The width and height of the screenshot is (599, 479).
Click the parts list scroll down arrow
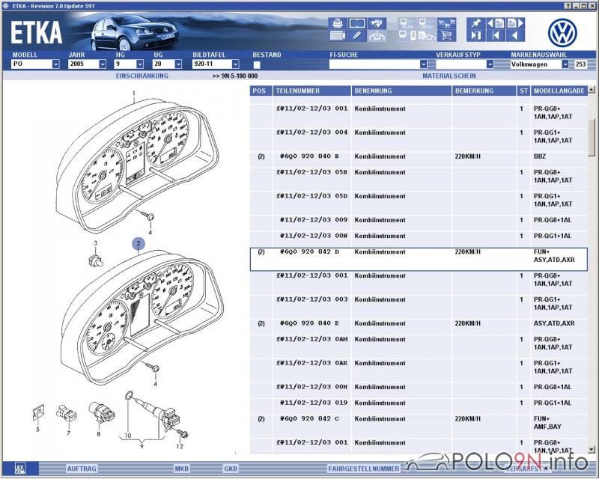tap(592, 450)
